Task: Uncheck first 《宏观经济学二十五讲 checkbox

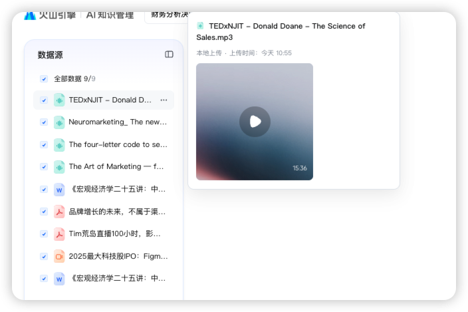Action: tap(44, 190)
